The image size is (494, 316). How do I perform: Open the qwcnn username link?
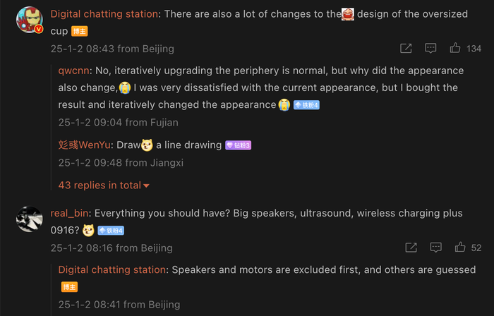click(x=73, y=71)
